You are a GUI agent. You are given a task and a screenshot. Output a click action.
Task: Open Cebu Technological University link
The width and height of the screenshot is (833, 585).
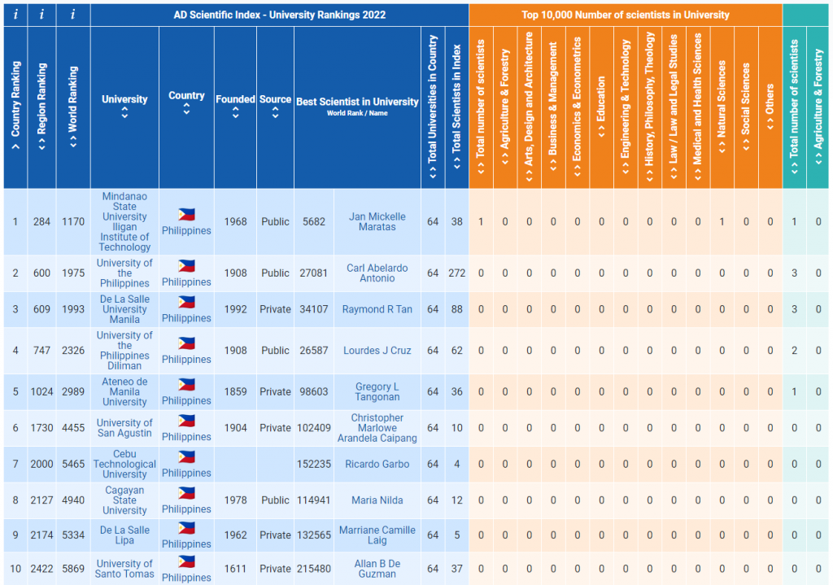pos(124,464)
